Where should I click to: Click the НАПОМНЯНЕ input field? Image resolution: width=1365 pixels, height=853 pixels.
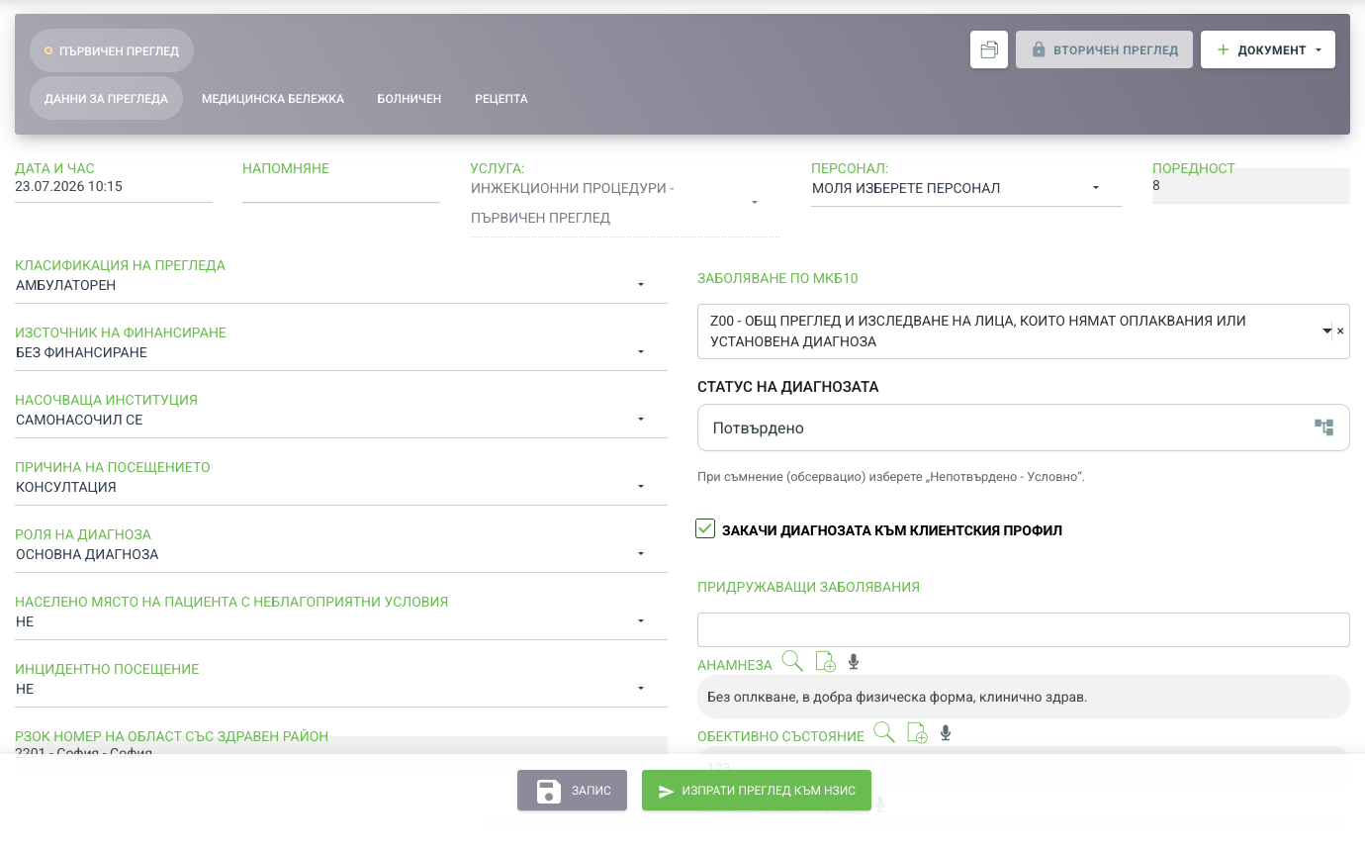(x=341, y=190)
